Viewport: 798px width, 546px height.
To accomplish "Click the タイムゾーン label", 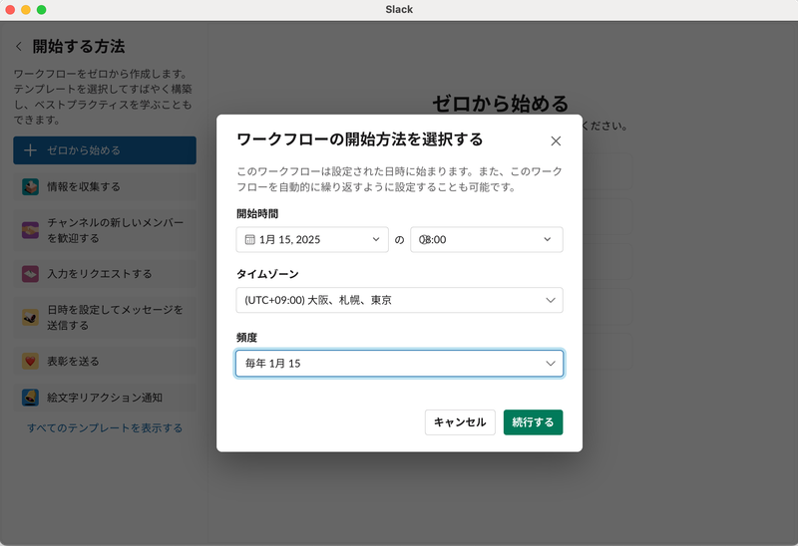I will (267, 274).
